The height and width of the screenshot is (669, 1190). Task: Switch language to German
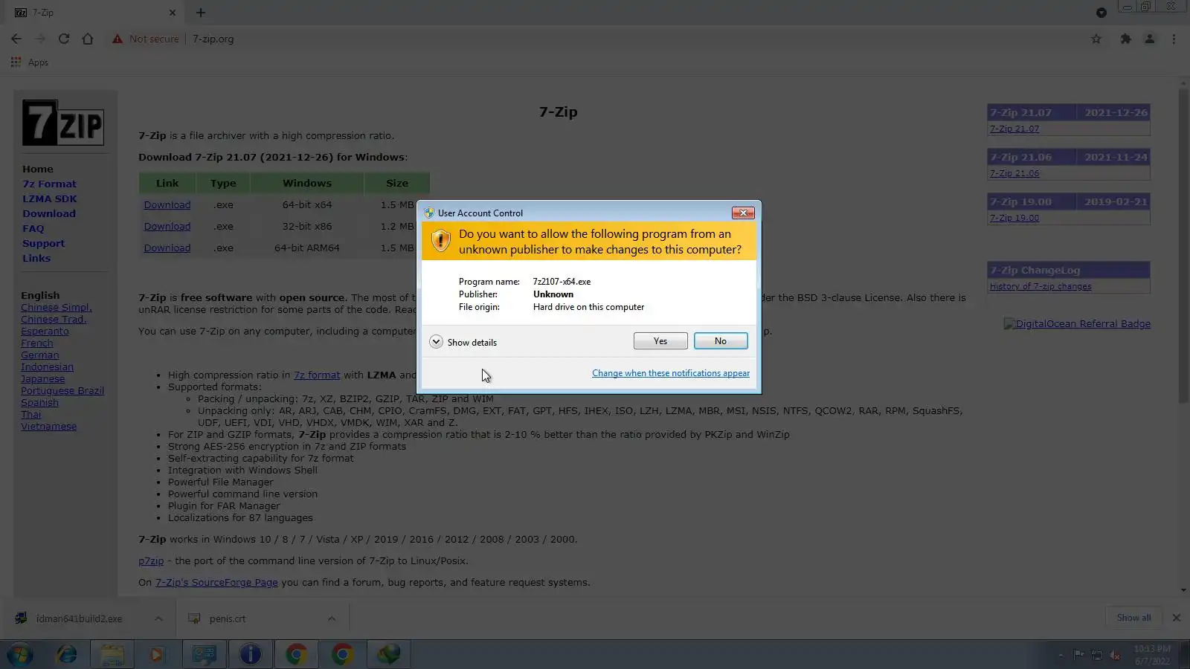pos(40,355)
